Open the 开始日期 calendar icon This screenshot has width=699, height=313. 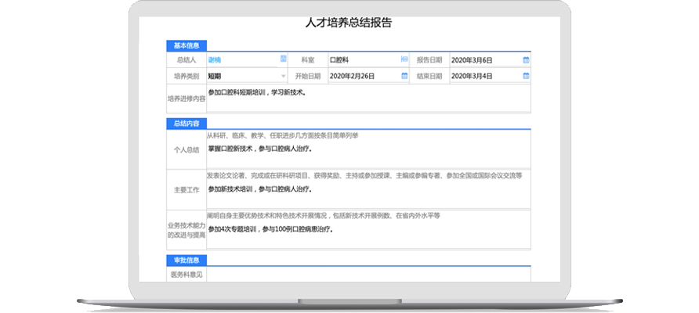pyautogui.click(x=404, y=76)
